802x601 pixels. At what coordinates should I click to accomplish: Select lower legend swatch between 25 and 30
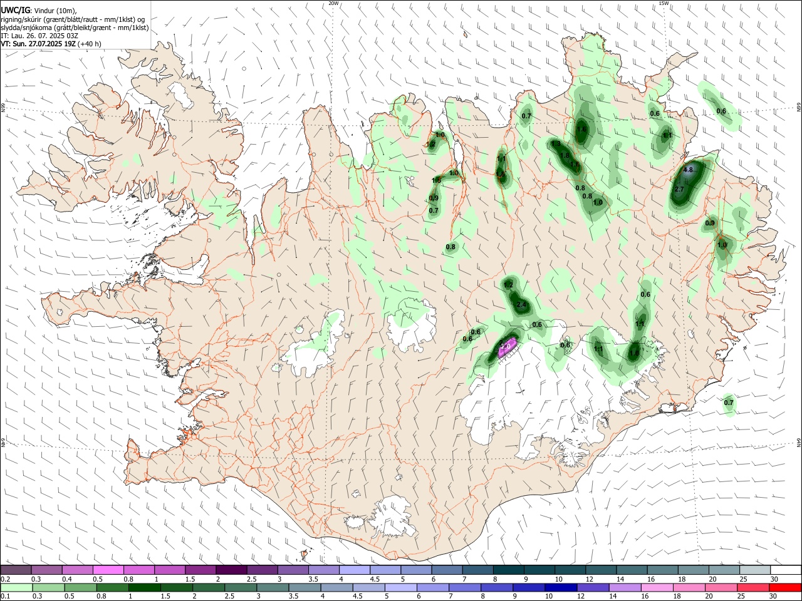752,587
